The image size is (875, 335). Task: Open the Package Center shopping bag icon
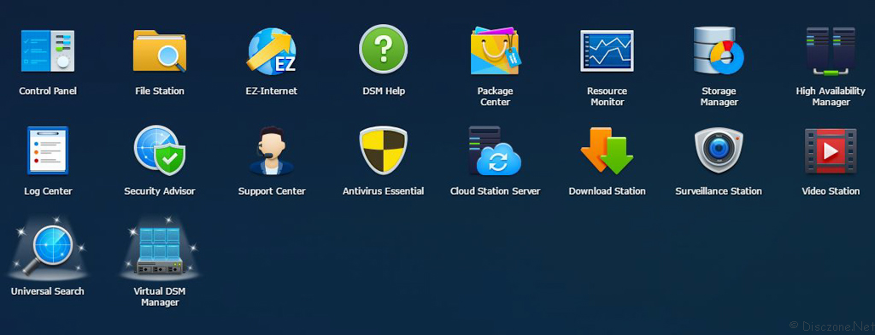(x=495, y=50)
